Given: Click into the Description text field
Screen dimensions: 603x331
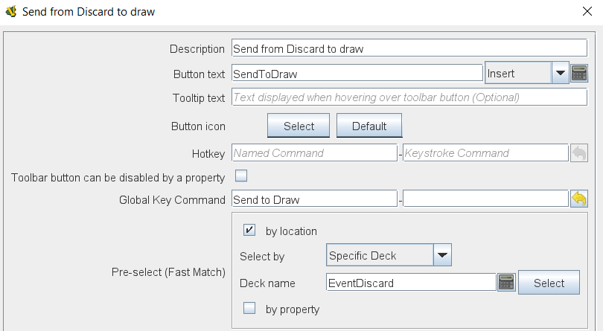Looking at the screenshot, I should tap(409, 48).
